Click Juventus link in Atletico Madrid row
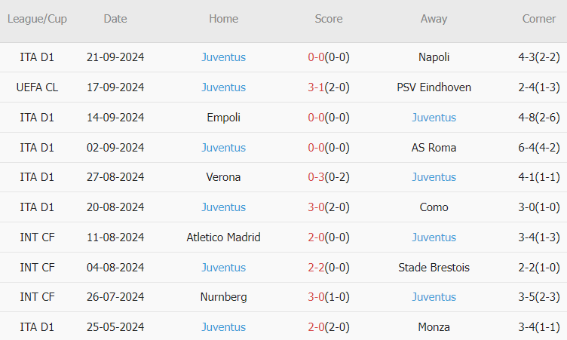This screenshot has width=567, height=340. click(434, 237)
